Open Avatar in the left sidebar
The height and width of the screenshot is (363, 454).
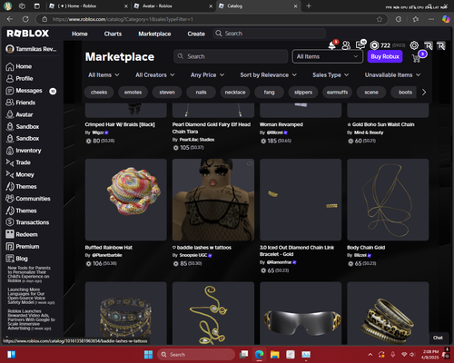25,114
